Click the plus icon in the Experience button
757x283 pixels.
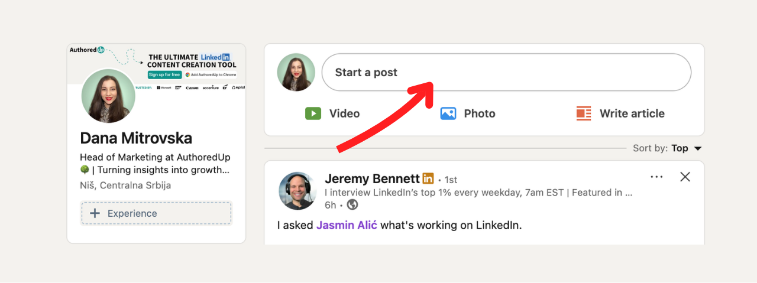95,213
